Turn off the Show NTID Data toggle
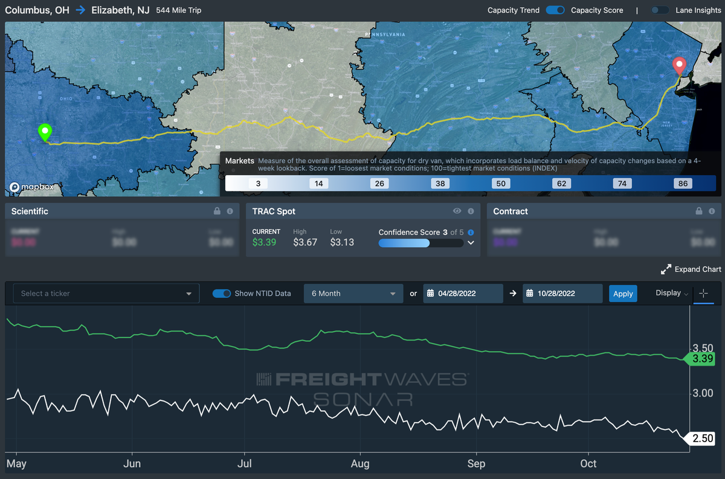Viewport: 725px width, 479px height. pos(222,294)
